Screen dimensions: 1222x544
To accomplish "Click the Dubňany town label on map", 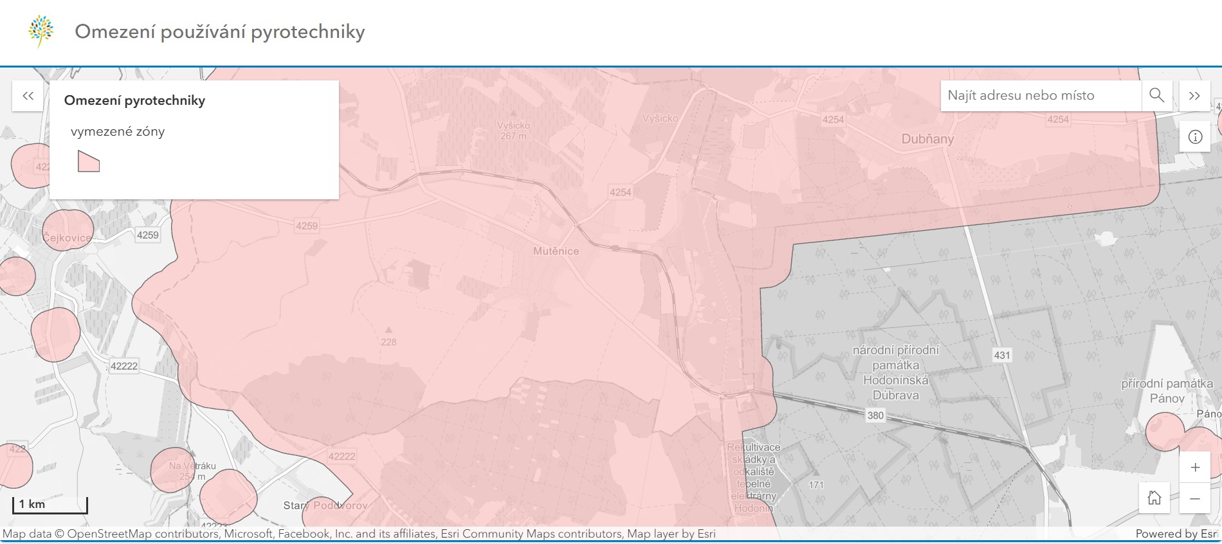I will (927, 139).
